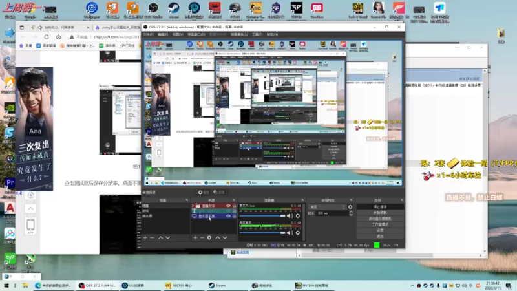Pop out the 混音器 dock panel

coord(302,200)
